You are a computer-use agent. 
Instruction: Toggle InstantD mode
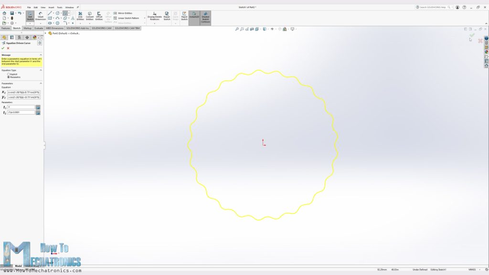pos(194,16)
